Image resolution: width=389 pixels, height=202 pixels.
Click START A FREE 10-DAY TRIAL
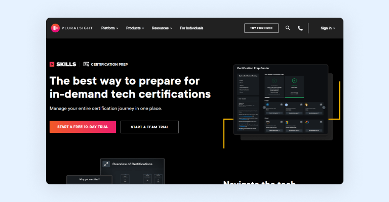(x=83, y=127)
